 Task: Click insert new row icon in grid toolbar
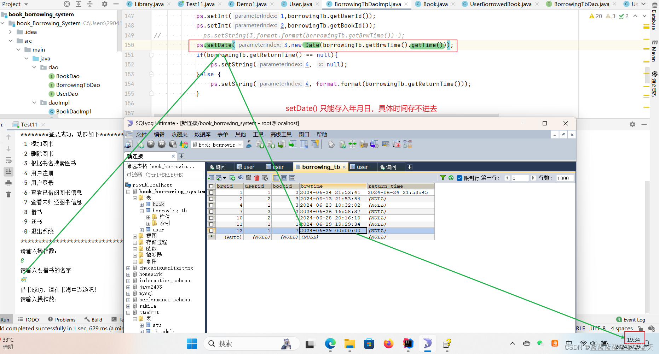232,178
